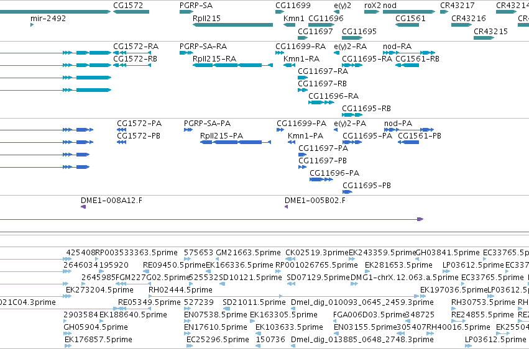Screen dimensions: 529x349
Task: Select EST GH03841.5prime
Action: [x=417, y=259]
